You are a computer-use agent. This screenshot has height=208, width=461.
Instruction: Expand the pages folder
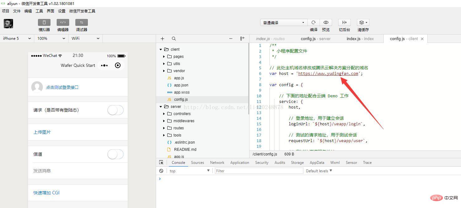(x=164, y=57)
